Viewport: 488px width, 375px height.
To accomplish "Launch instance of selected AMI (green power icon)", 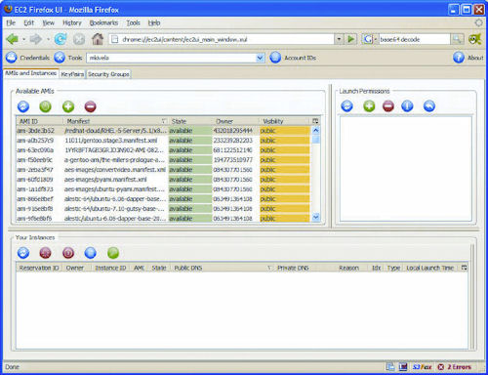I will [46, 106].
